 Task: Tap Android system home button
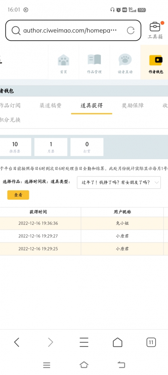[84, 365]
